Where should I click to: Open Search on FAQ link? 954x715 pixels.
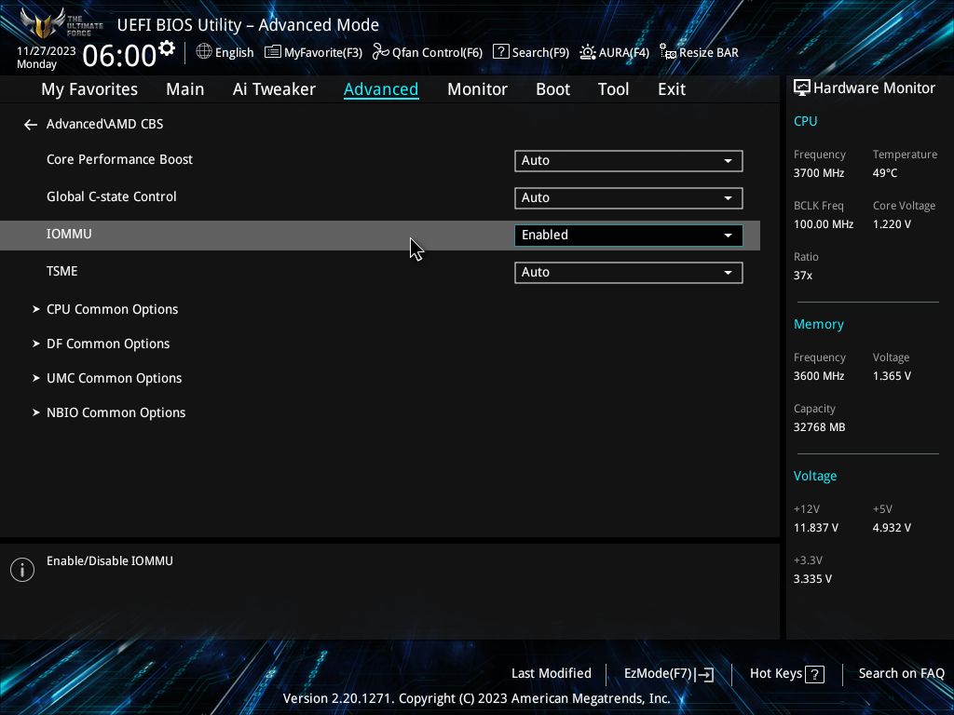coord(901,674)
